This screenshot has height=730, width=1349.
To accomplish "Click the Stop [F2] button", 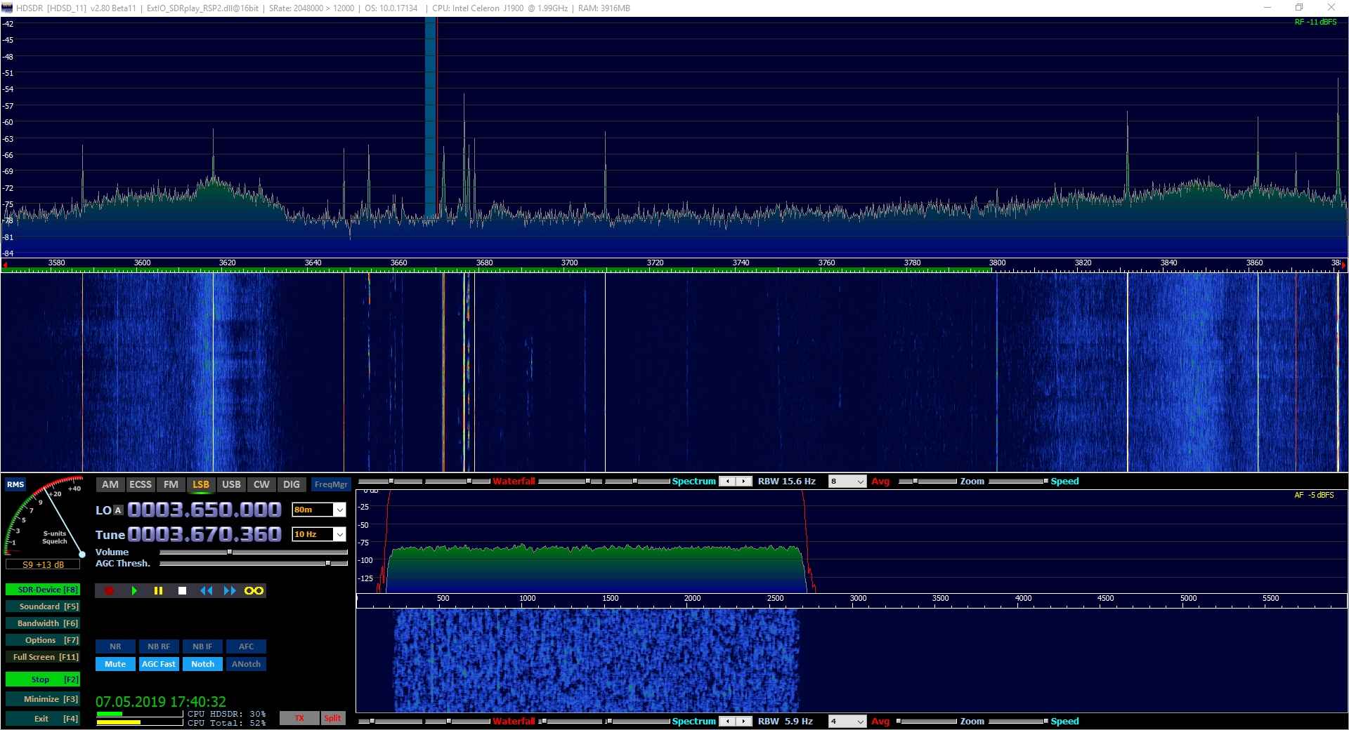I will pos(43,679).
